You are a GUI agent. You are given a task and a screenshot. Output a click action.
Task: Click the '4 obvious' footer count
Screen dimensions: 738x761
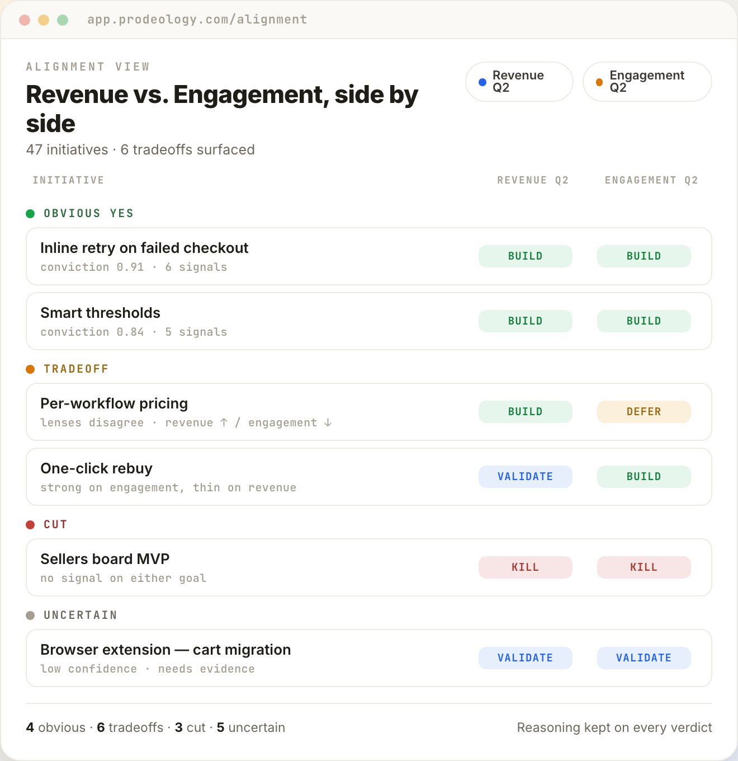click(56, 727)
